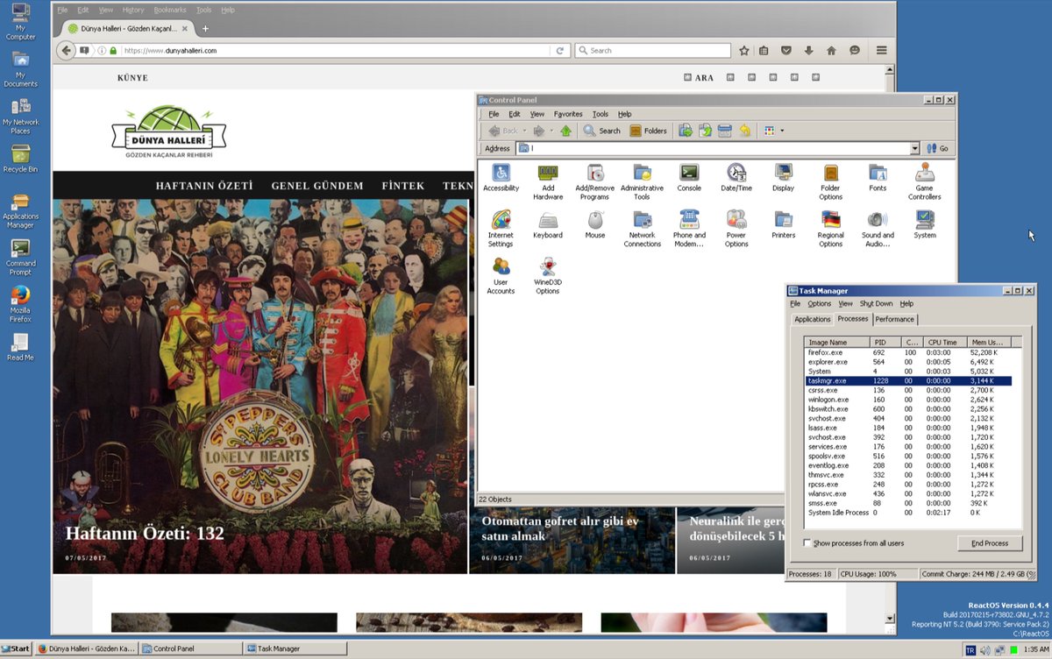1052x659 pixels.
Task: Open the Shut Down menu in Task Manager
Action: point(876,304)
